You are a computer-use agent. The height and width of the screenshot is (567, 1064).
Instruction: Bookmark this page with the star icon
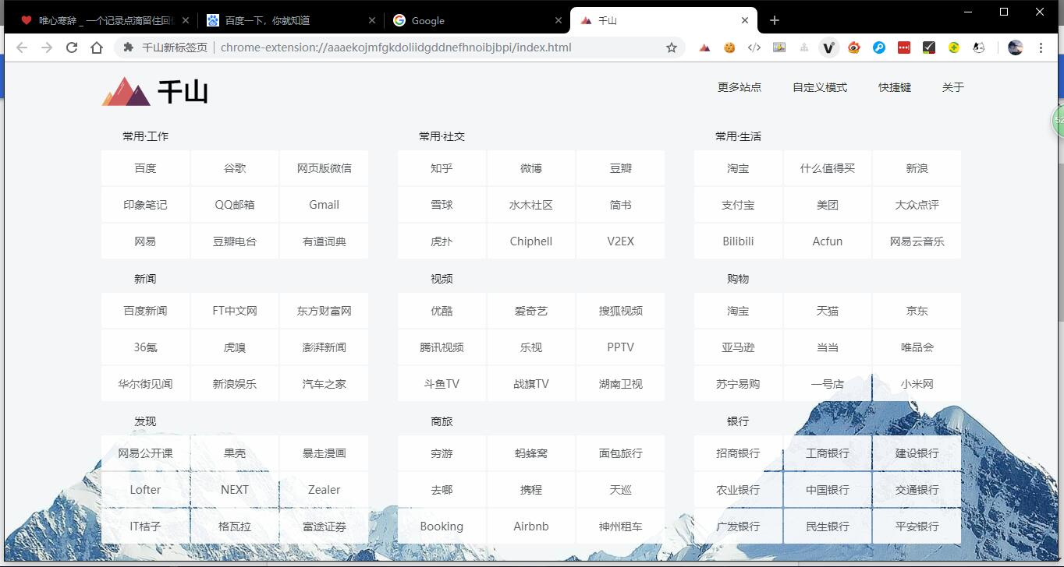(x=672, y=48)
